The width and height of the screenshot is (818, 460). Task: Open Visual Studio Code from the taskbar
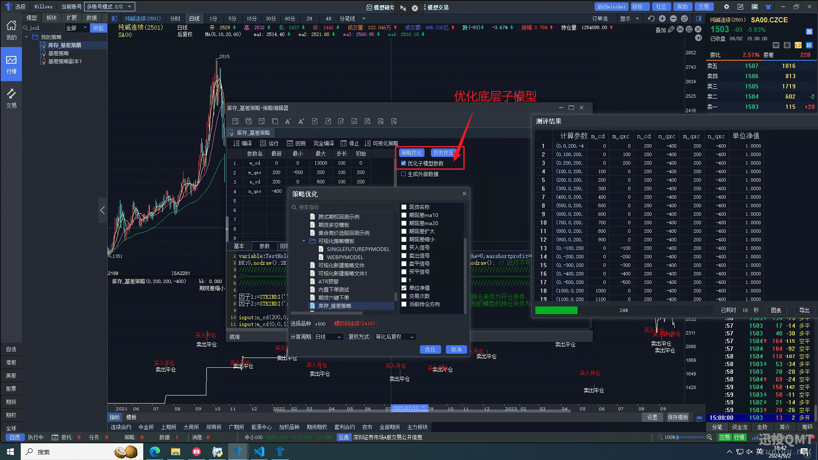[x=259, y=451]
